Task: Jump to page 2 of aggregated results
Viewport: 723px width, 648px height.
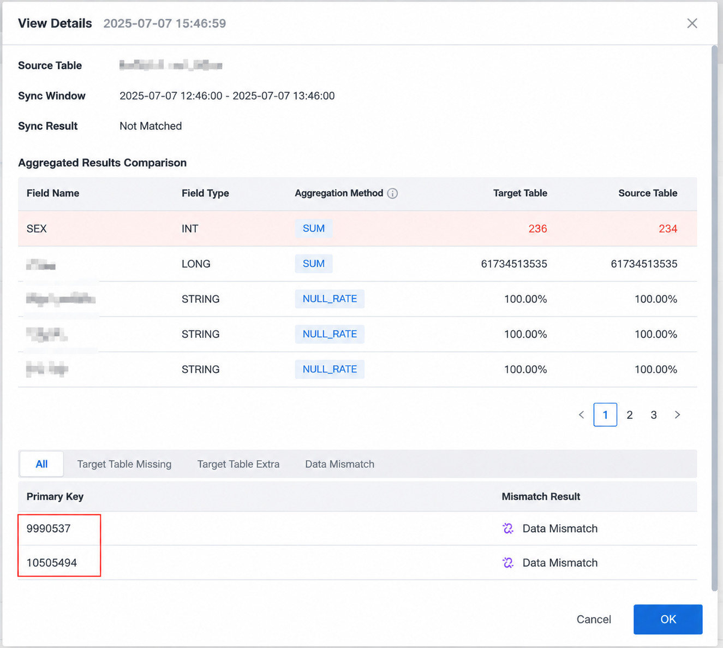Action: (630, 415)
